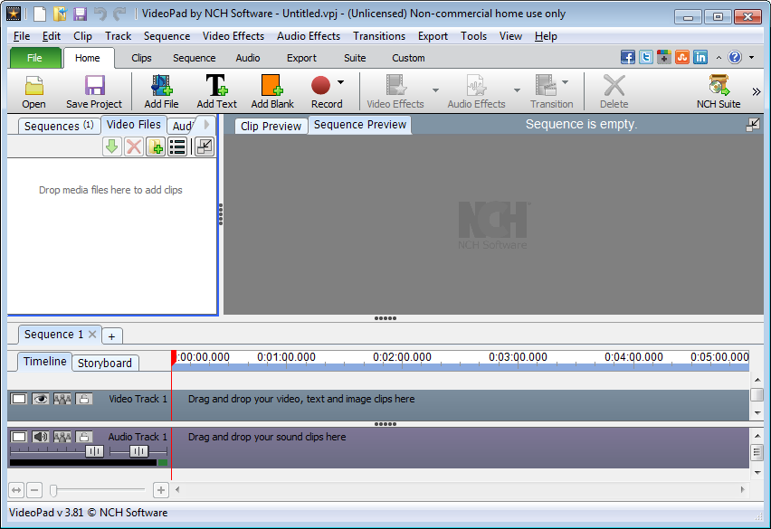Show more bin tabs with arrow
The height and width of the screenshot is (529, 771).
click(207, 125)
